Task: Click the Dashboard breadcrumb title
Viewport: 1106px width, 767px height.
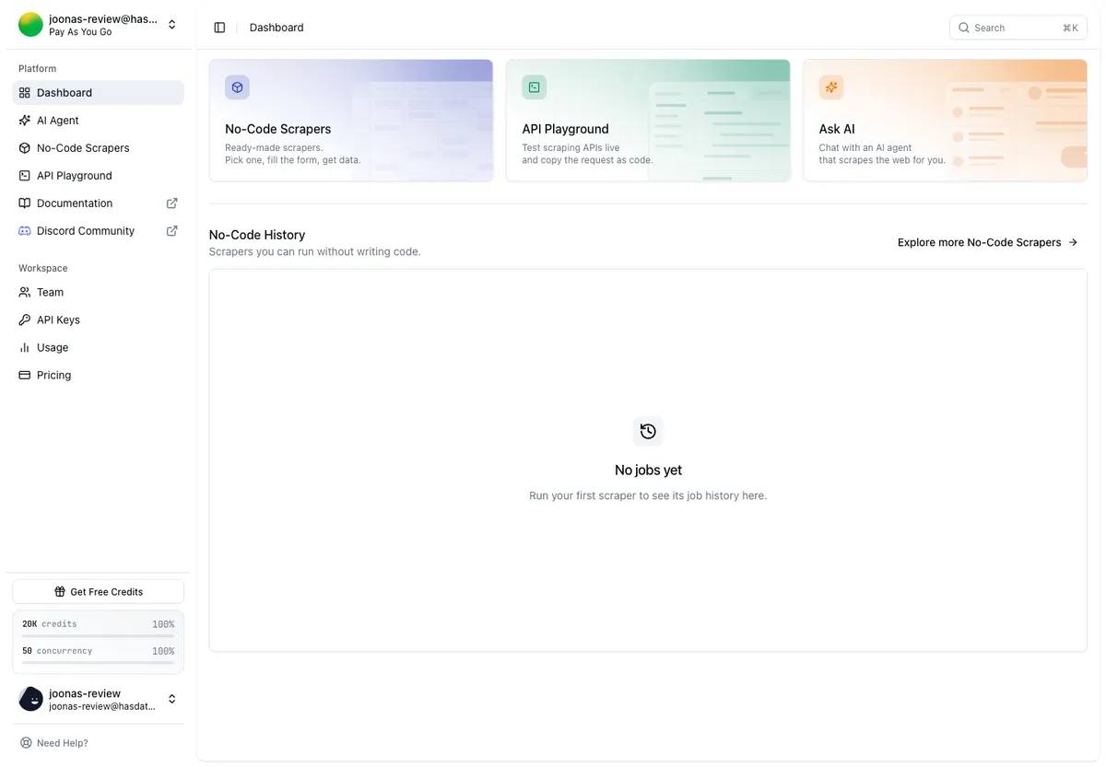Action: click(276, 28)
